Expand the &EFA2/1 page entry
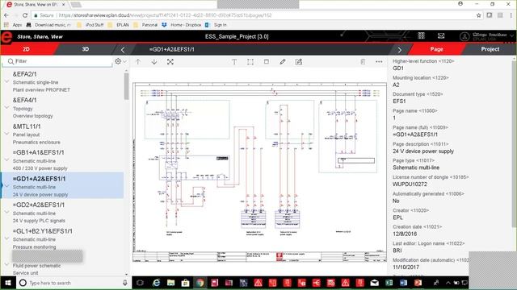This screenshot has width=517, height=290. 7,81
